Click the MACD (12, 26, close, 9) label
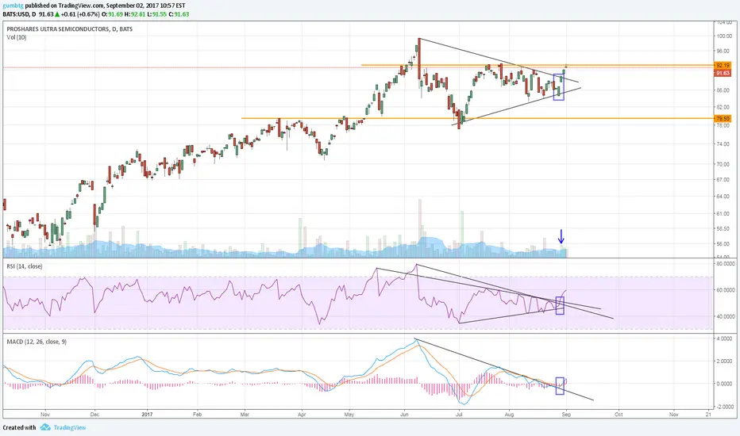The image size is (740, 436). pyautogui.click(x=37, y=341)
